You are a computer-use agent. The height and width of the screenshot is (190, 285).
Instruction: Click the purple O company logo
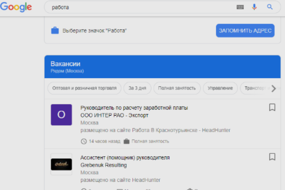point(61,115)
